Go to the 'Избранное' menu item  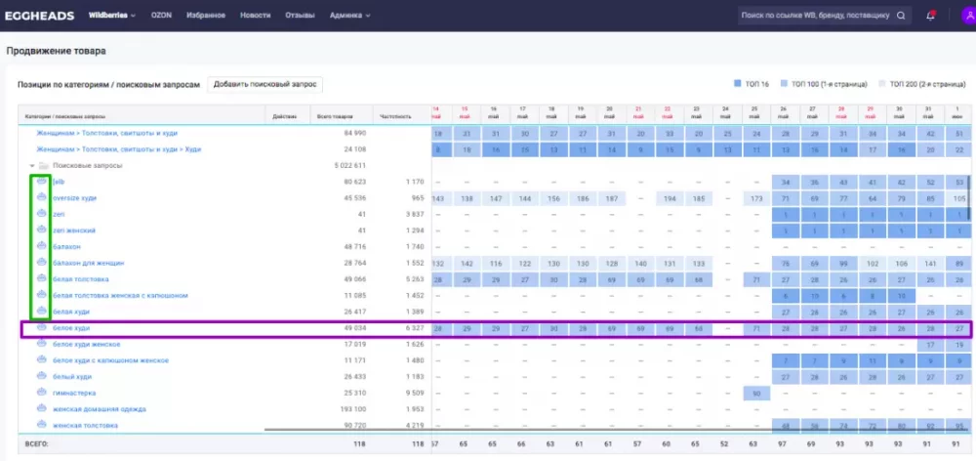pyautogui.click(x=206, y=16)
